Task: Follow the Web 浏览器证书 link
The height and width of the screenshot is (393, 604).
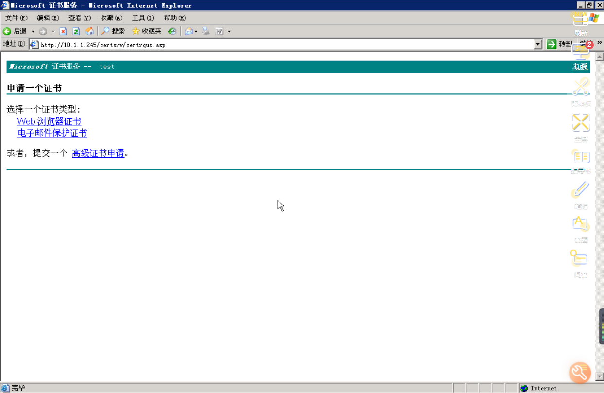Action: tap(49, 121)
